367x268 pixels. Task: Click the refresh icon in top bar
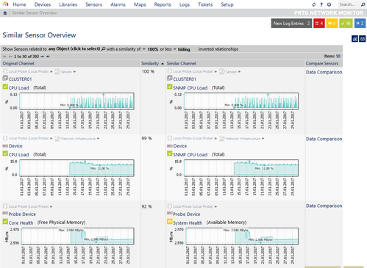(314, 4)
